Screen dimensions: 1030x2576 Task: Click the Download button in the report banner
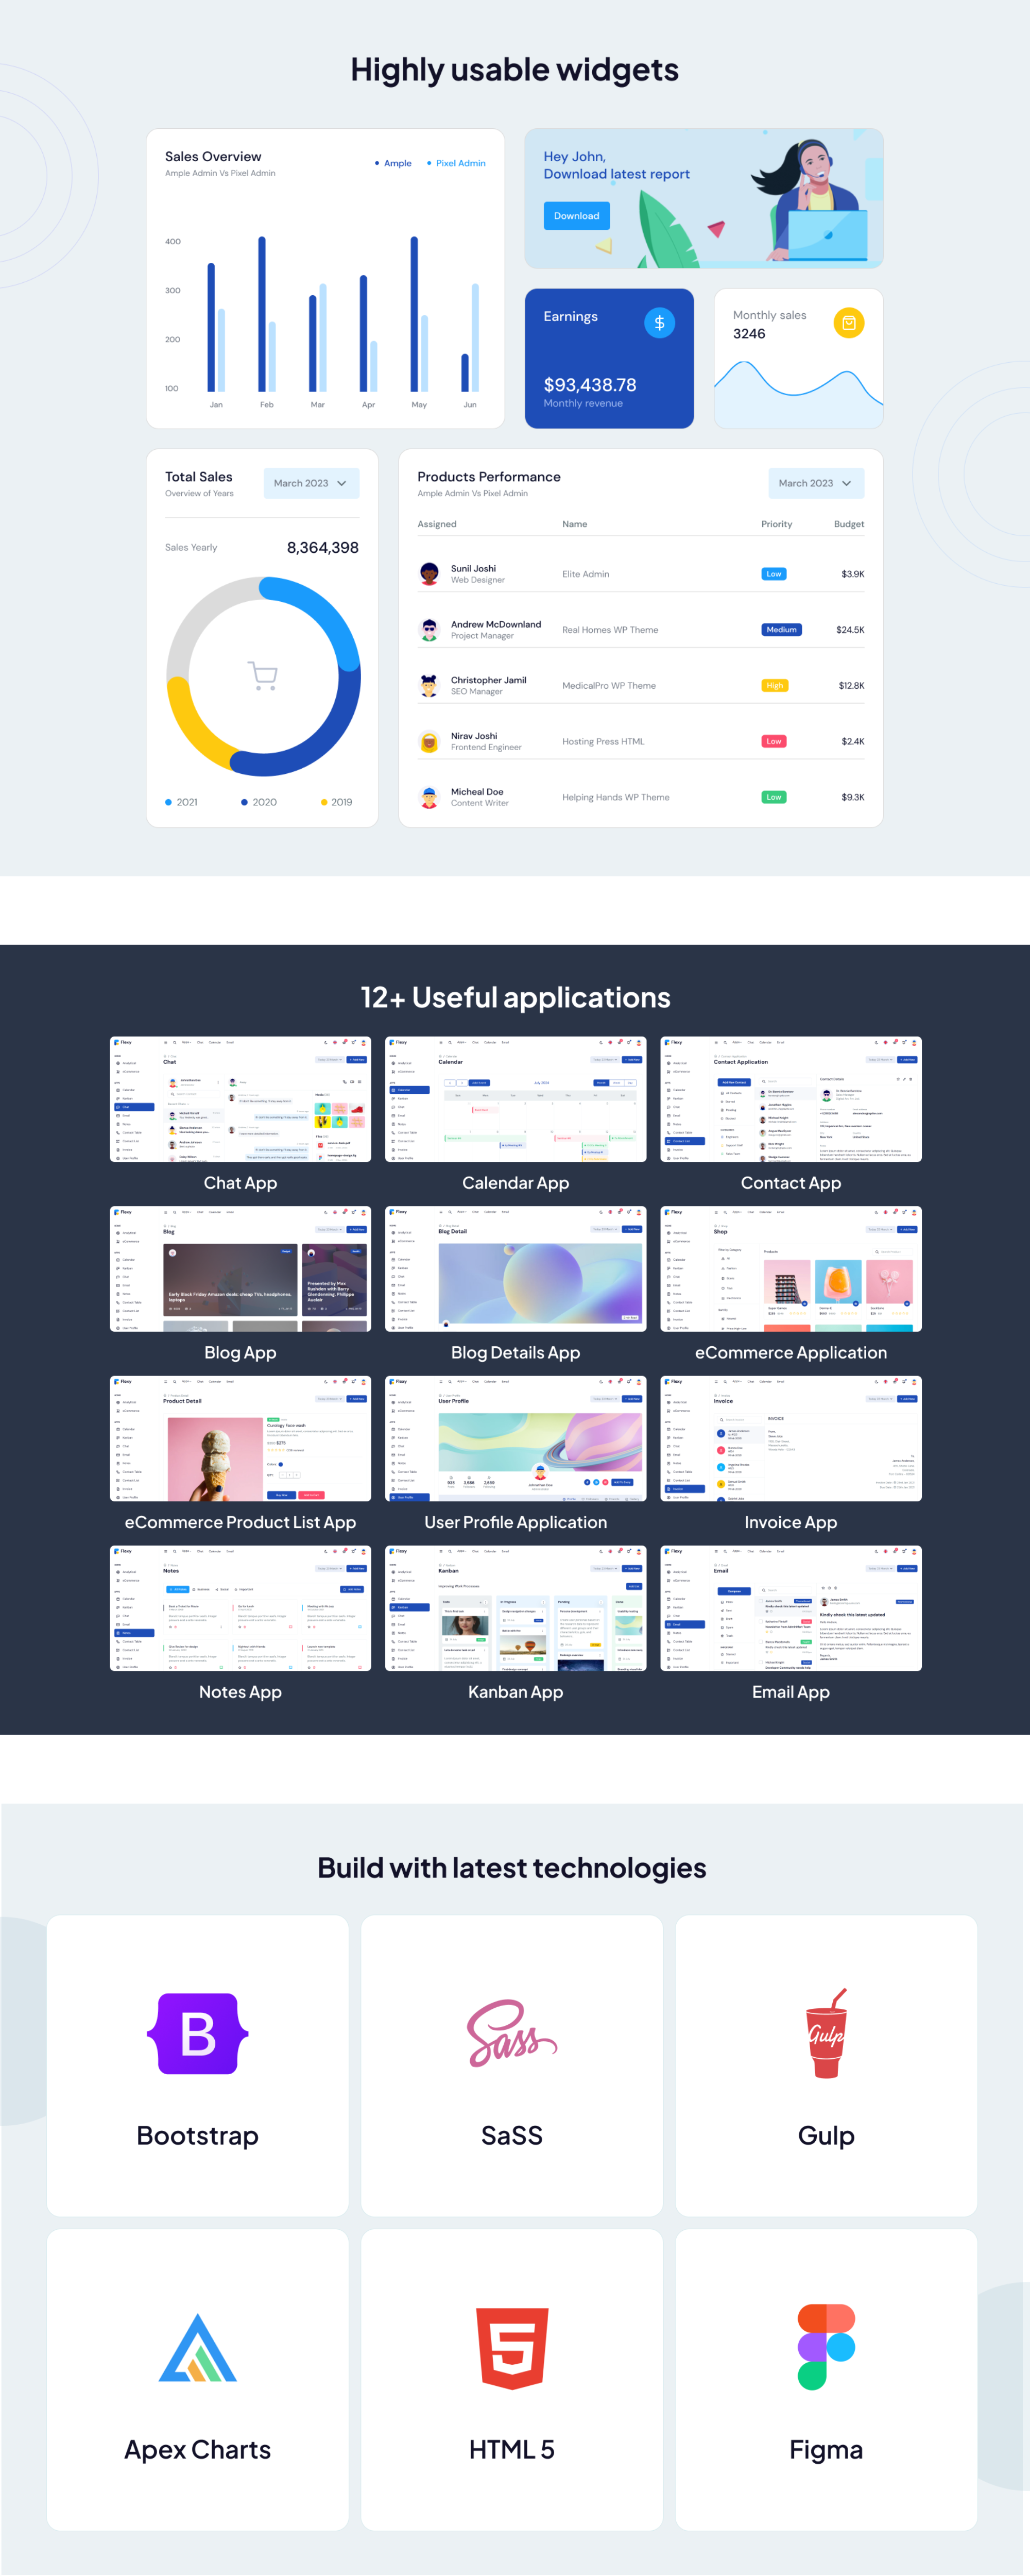coord(576,216)
